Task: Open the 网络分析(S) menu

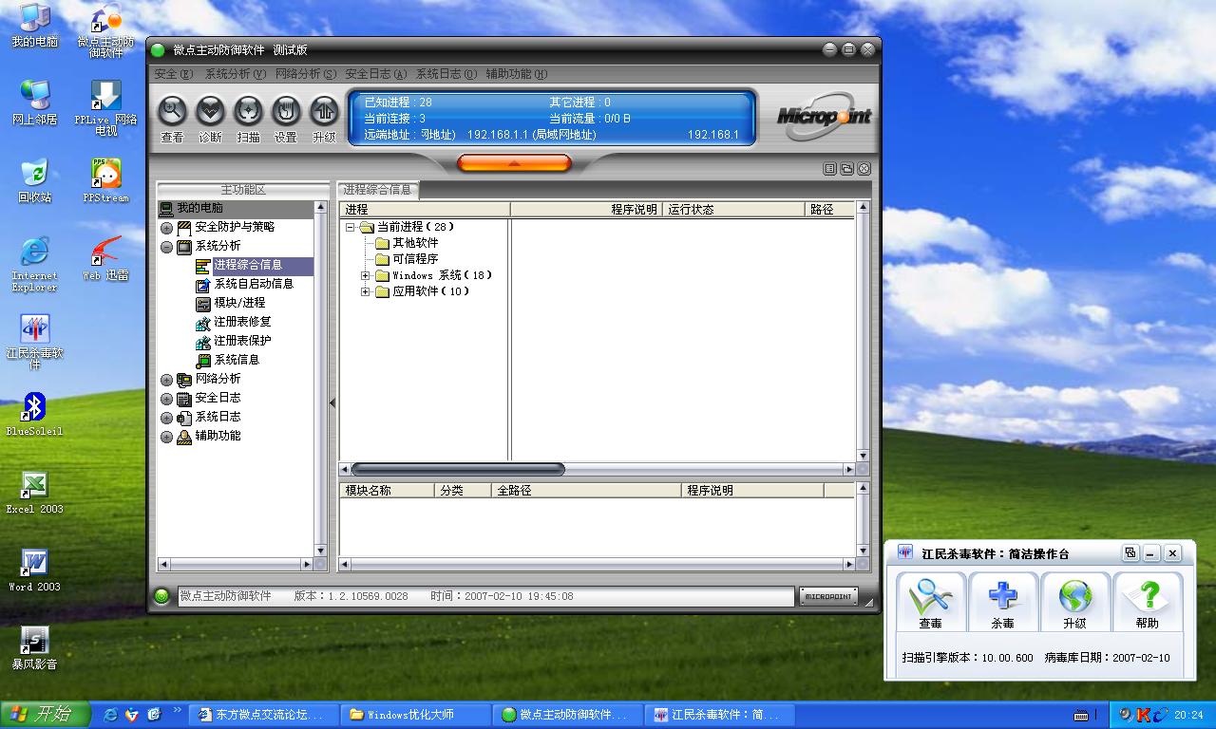Action: [305, 74]
